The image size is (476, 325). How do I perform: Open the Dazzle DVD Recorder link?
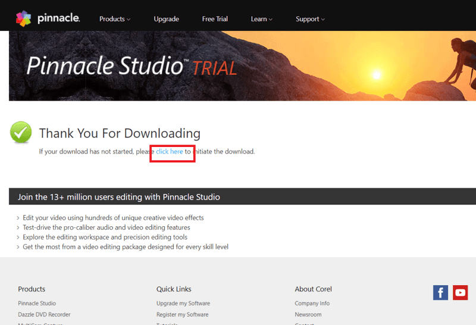pyautogui.click(x=44, y=314)
